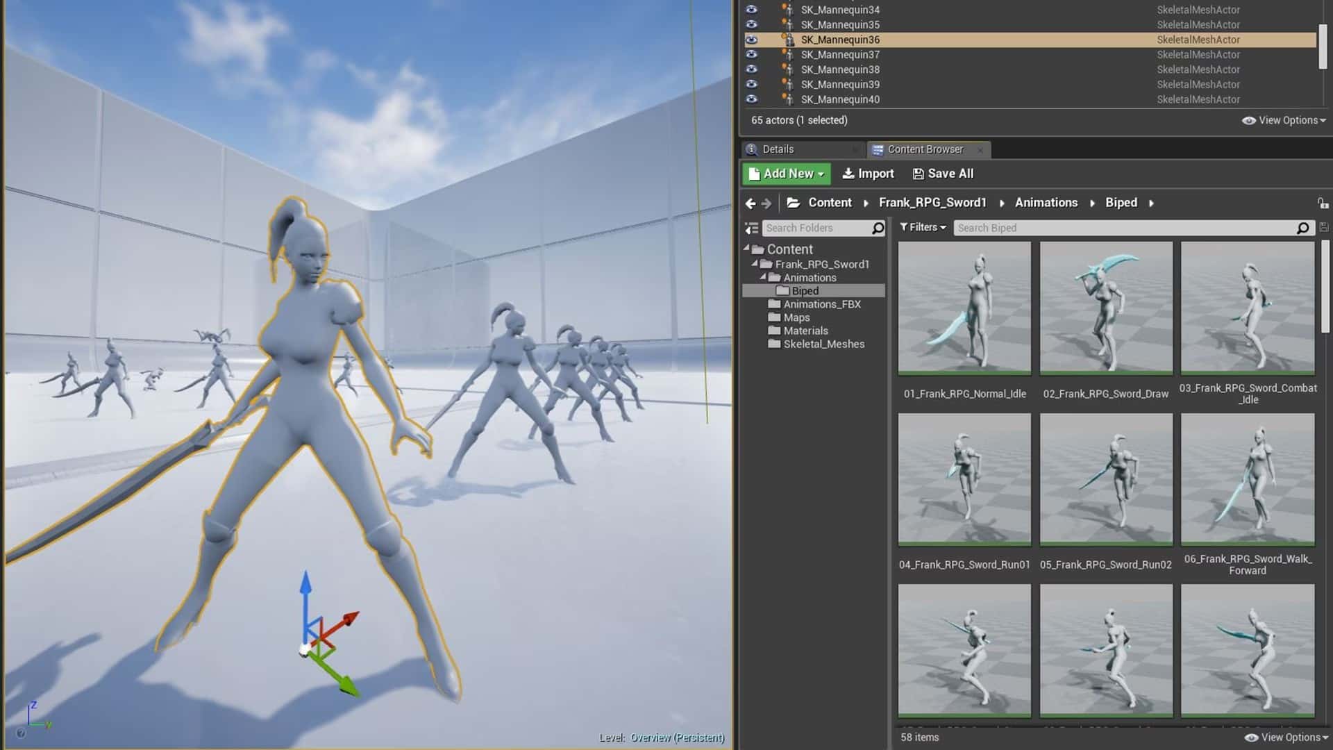Expand breadcrumb arrow after Animations
Screen dimensions: 1333x750
1092,203
